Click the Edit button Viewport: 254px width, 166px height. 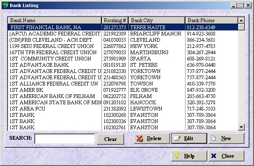(189, 138)
